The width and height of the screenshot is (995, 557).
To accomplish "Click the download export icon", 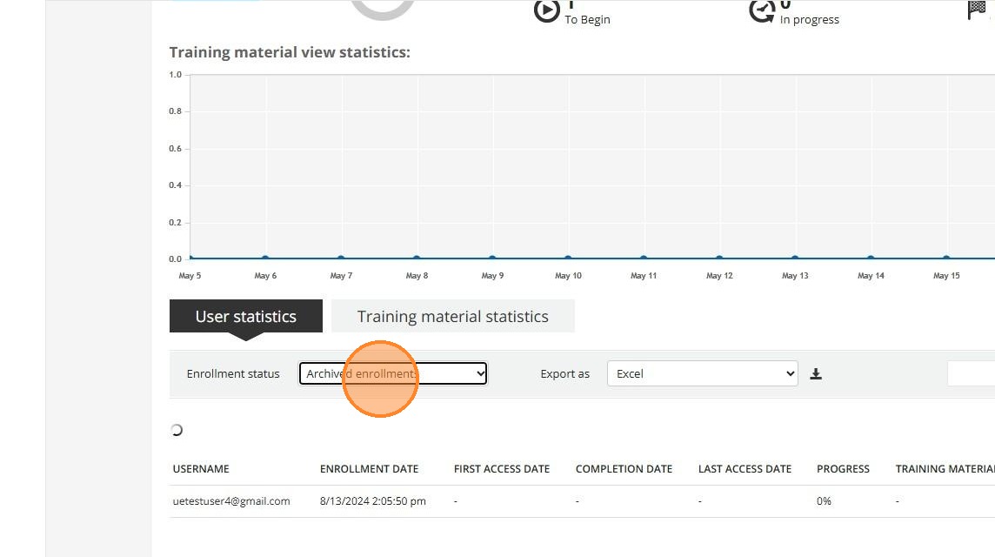I will (816, 374).
